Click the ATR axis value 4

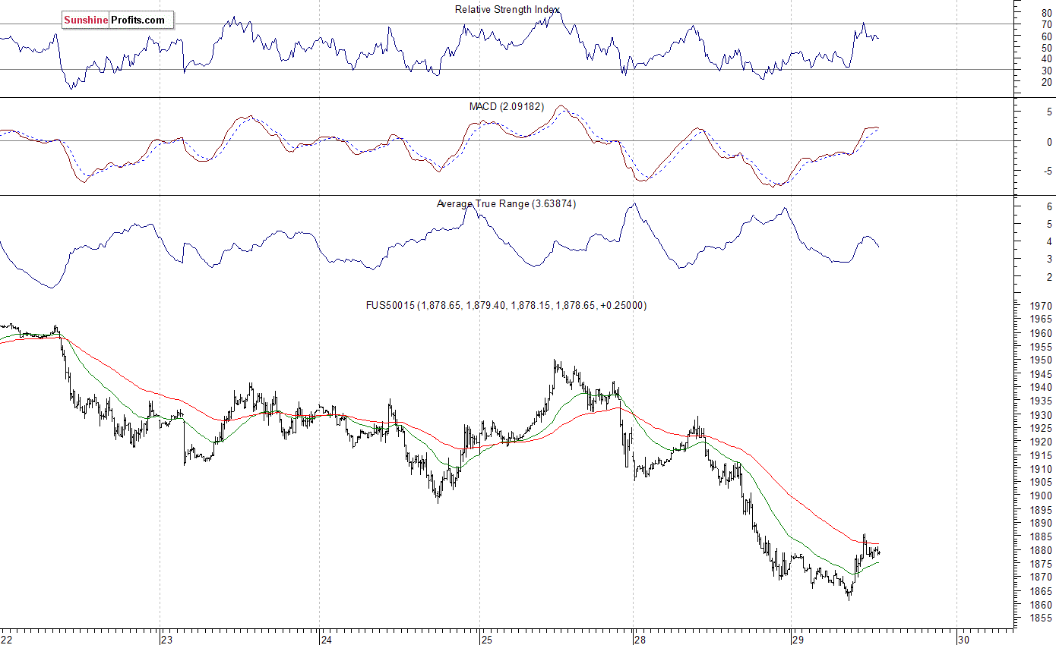point(1049,242)
